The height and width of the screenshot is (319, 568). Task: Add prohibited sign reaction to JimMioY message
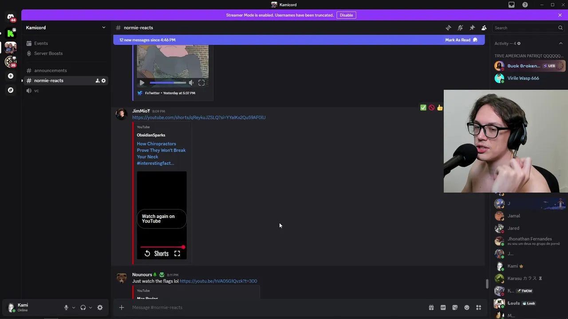[431, 108]
